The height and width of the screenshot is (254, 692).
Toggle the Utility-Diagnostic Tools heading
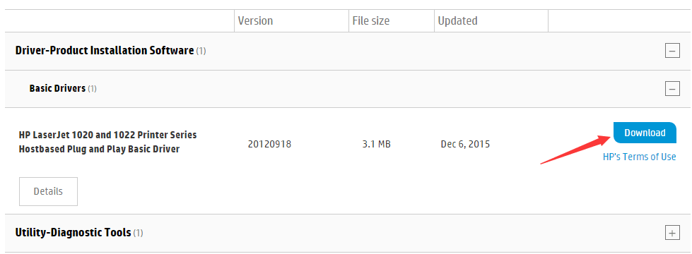tap(73, 232)
